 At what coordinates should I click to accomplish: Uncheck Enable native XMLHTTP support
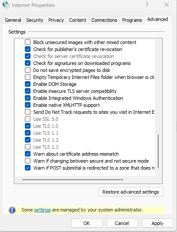coord(27,105)
